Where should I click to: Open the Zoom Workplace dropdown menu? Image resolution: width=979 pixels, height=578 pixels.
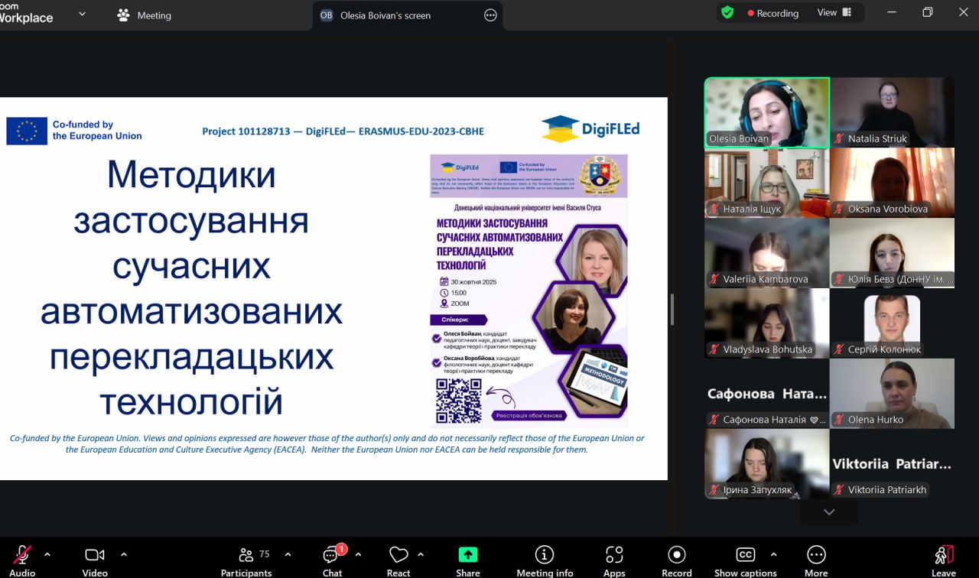(82, 15)
